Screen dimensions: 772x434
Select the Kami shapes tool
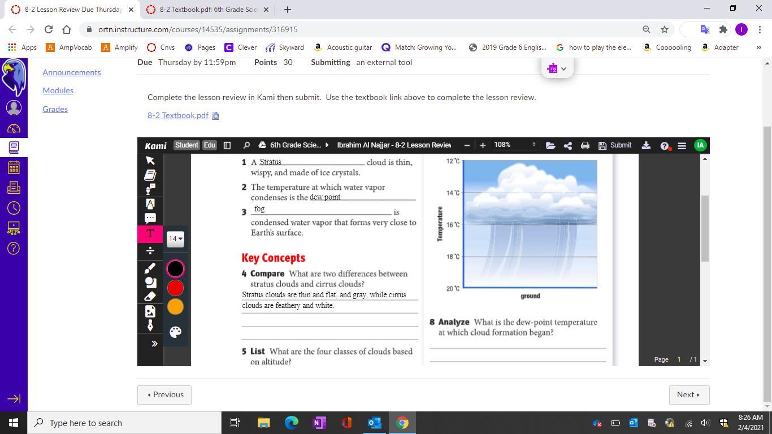[x=150, y=282]
